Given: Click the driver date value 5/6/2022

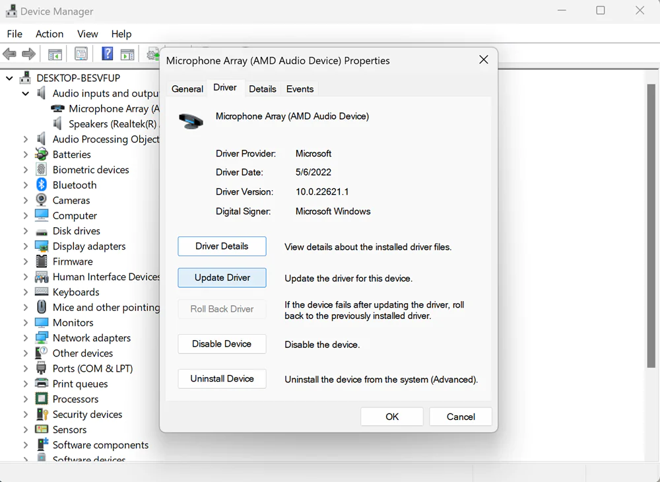Looking at the screenshot, I should click(313, 172).
